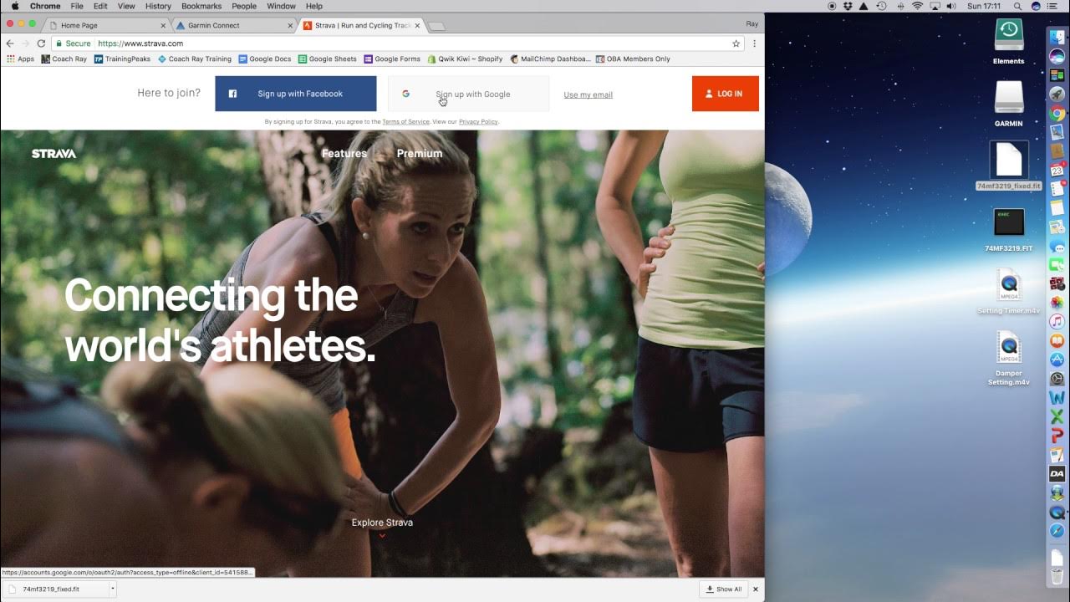1070x602 pixels.
Task: Open Google Chrome from the Dock
Action: tap(1057, 114)
